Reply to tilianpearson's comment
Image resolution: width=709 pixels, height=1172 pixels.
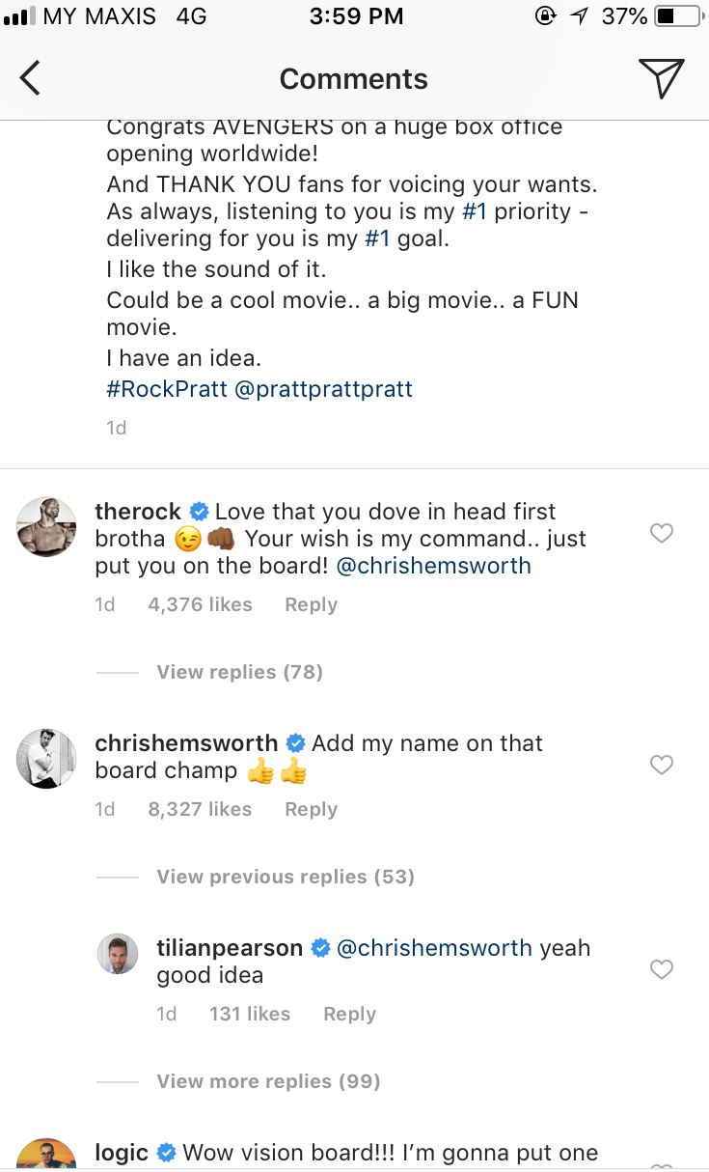pos(349,1014)
